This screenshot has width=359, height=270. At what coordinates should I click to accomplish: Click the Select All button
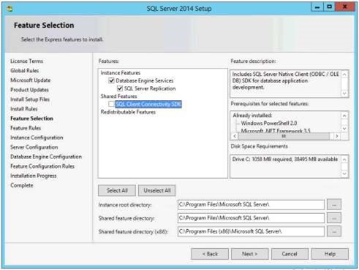coord(117,190)
